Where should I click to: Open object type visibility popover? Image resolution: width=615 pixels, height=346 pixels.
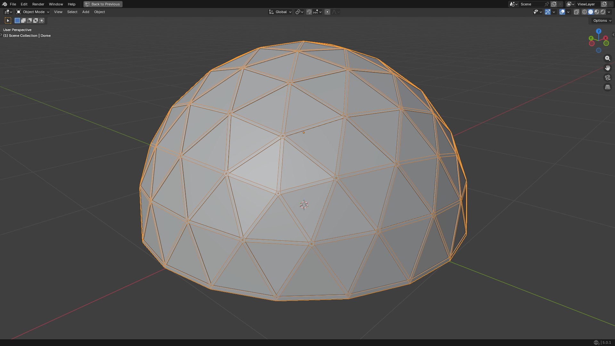[537, 12]
